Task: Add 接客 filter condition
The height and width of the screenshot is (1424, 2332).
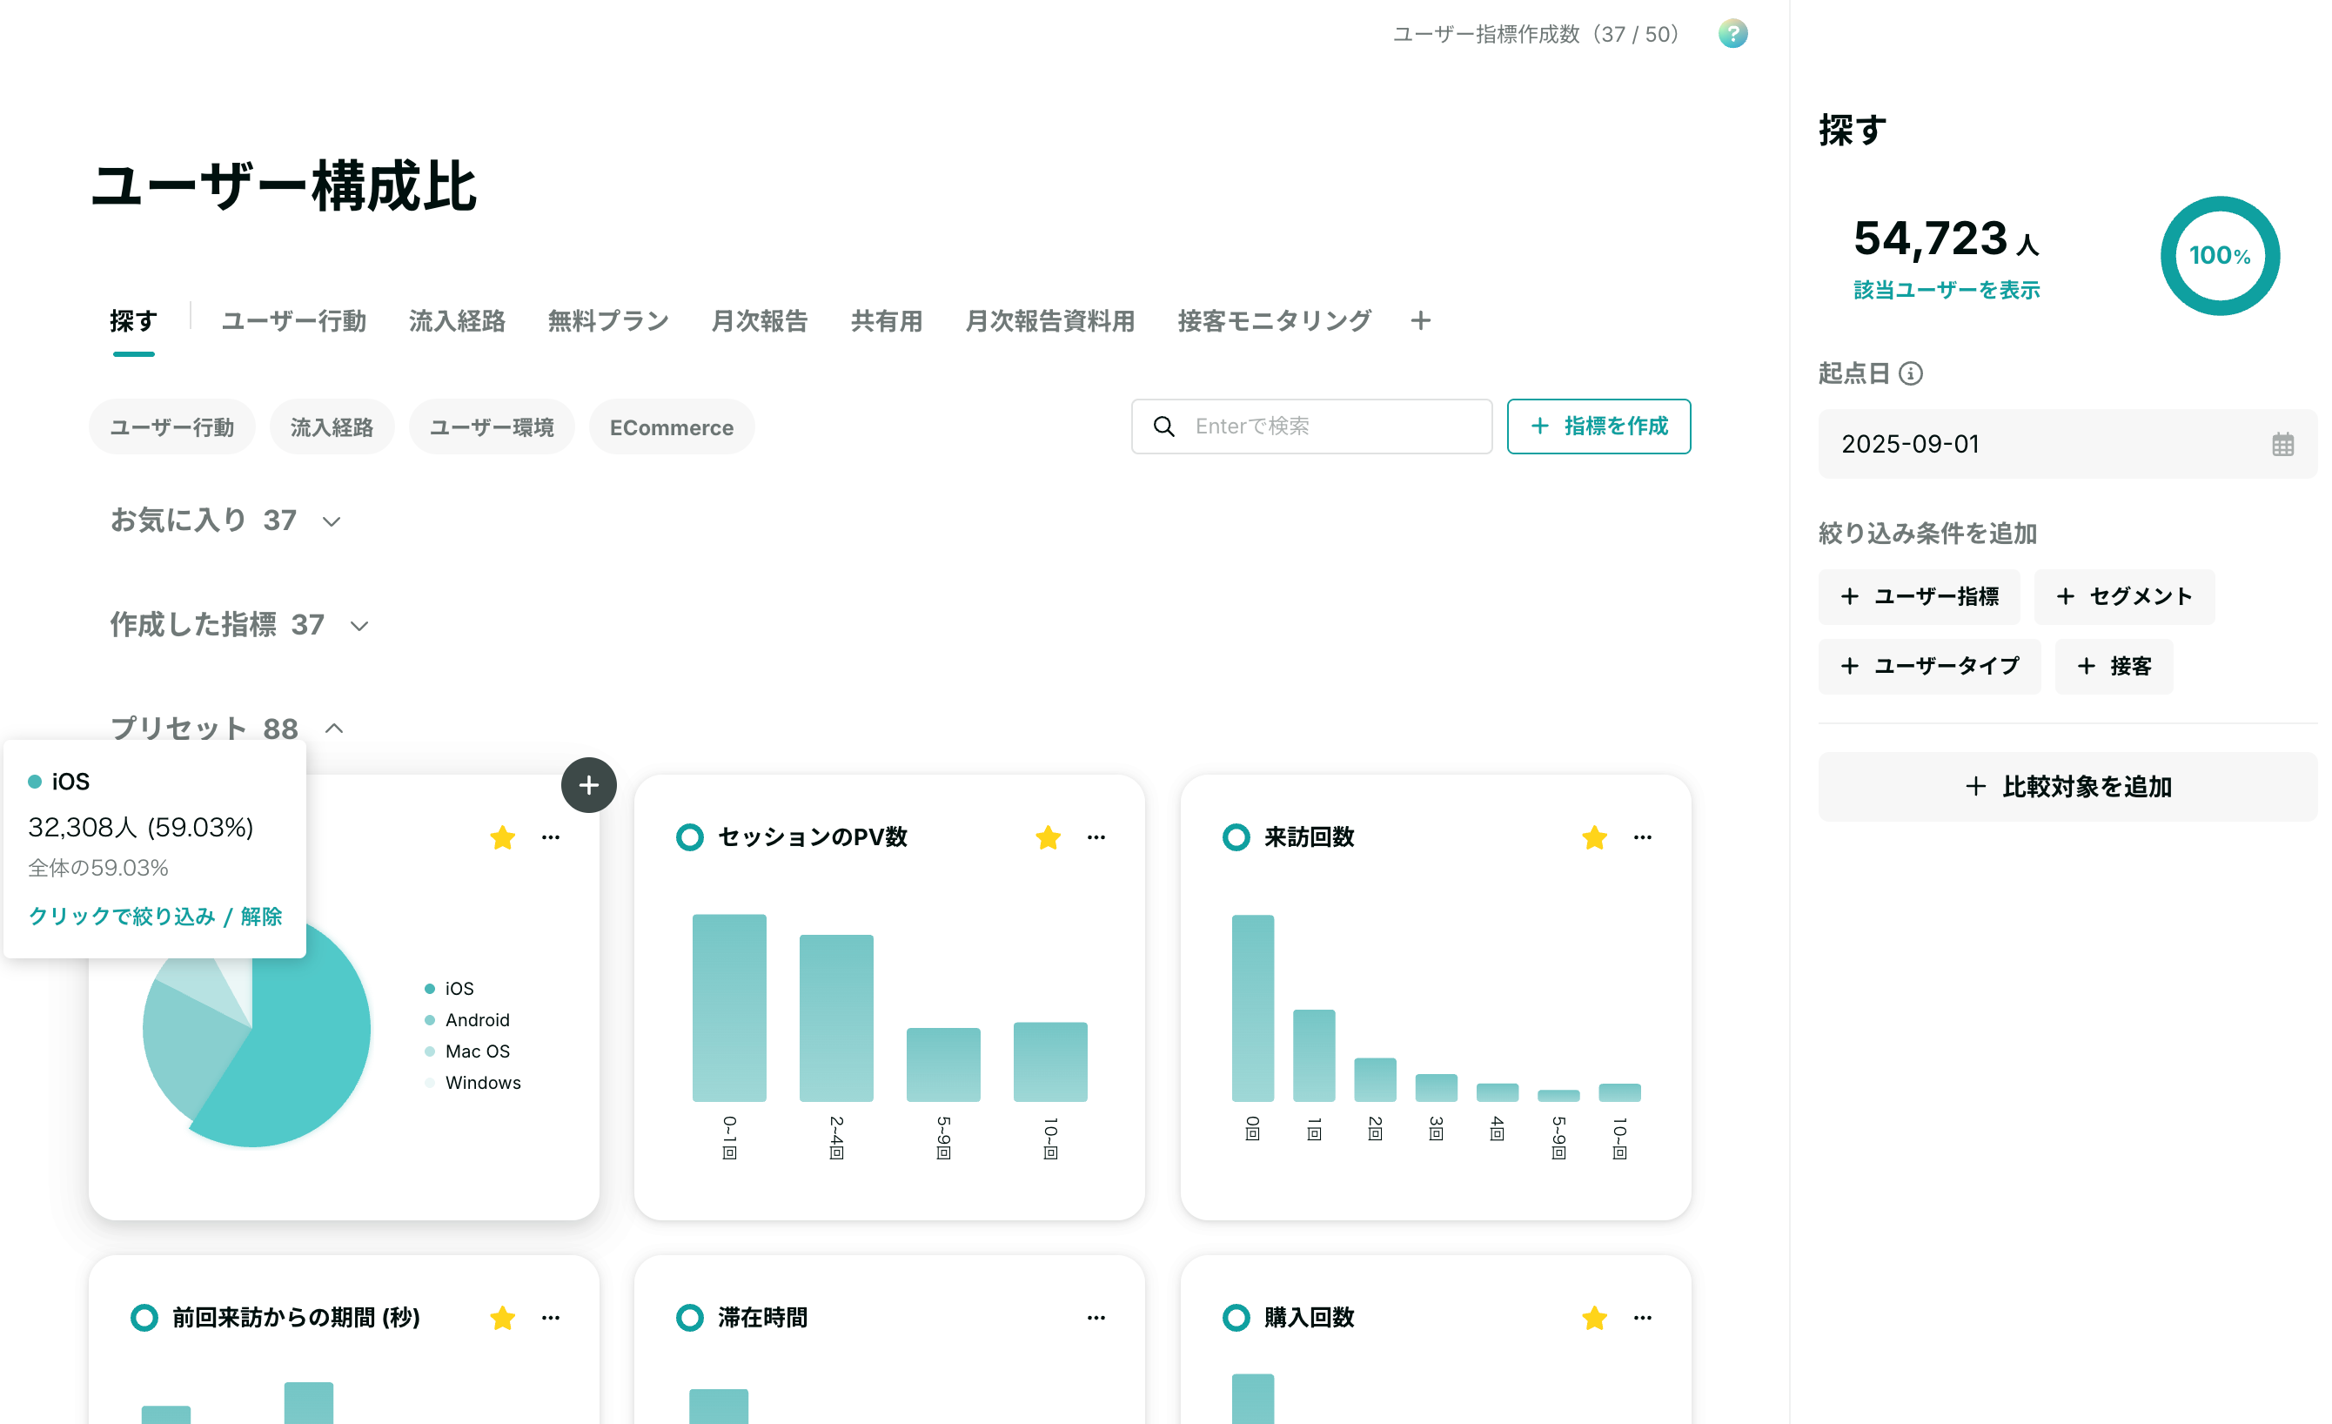Action: (x=2114, y=667)
